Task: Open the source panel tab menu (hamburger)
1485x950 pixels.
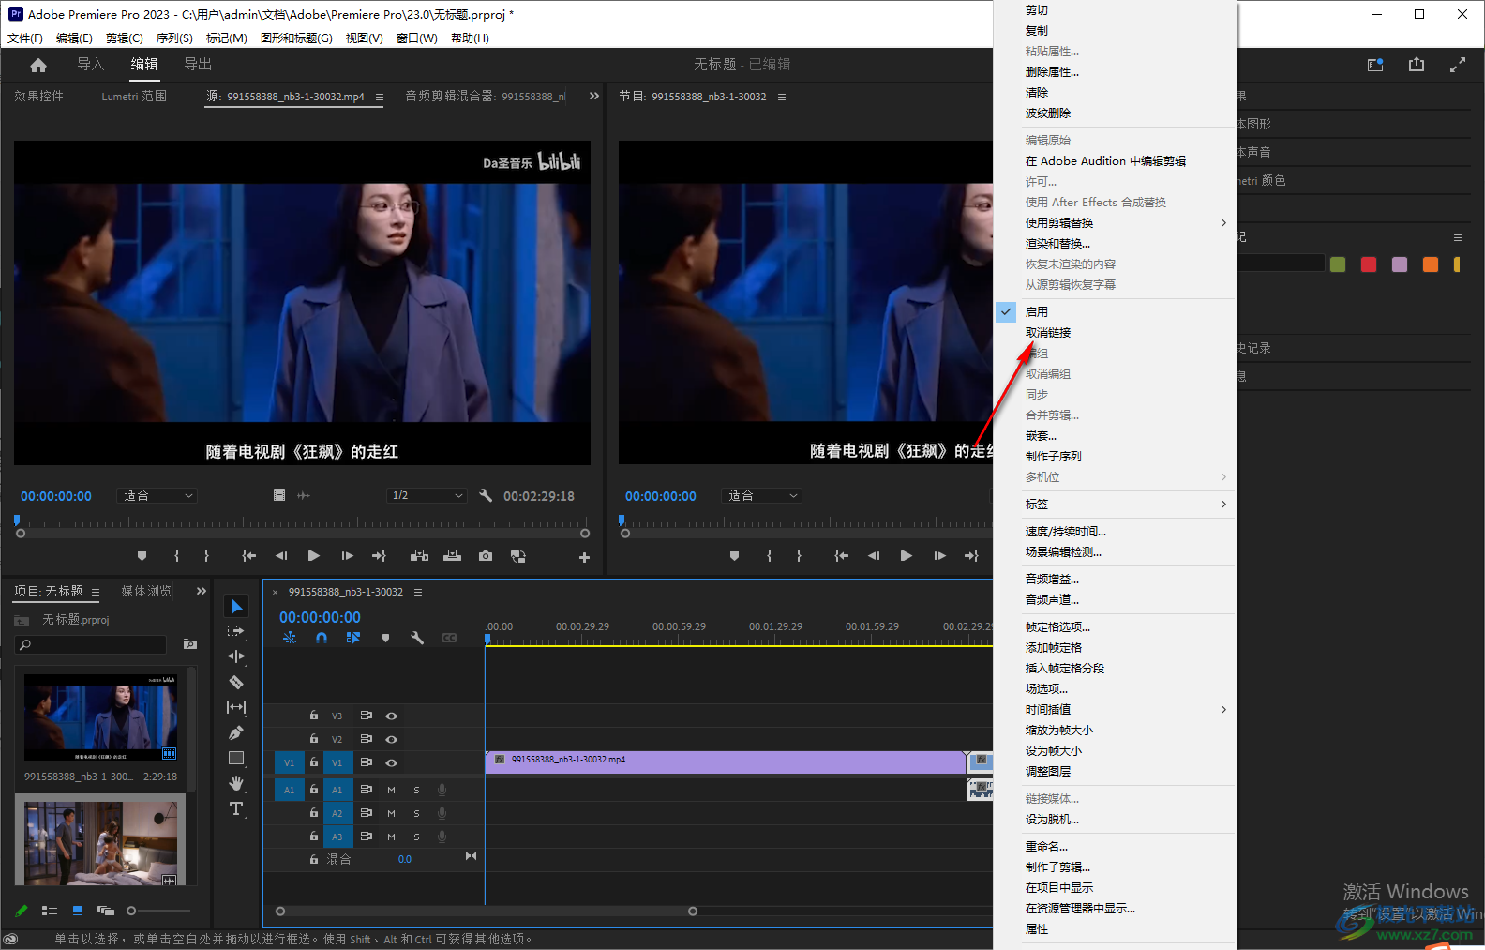Action: pos(380,97)
